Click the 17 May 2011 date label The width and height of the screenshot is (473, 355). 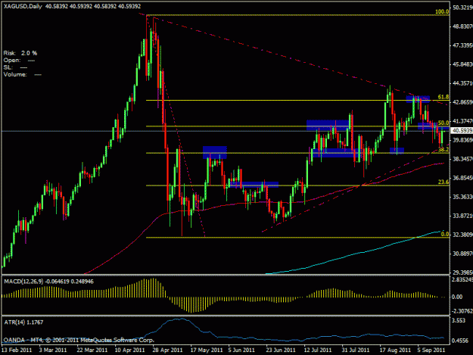click(207, 350)
